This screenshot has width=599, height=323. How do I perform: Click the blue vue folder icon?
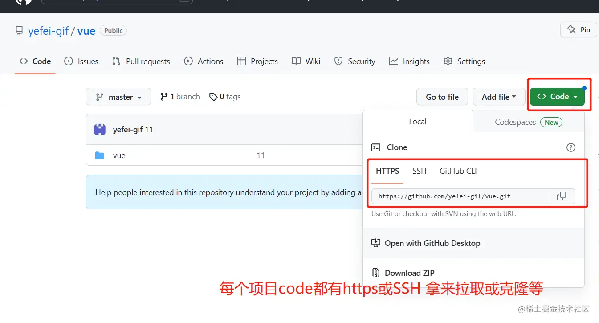[x=100, y=155]
